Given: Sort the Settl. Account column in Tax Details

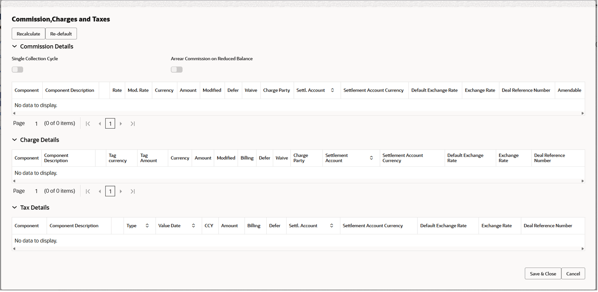Looking at the screenshot, I should coord(331,225).
